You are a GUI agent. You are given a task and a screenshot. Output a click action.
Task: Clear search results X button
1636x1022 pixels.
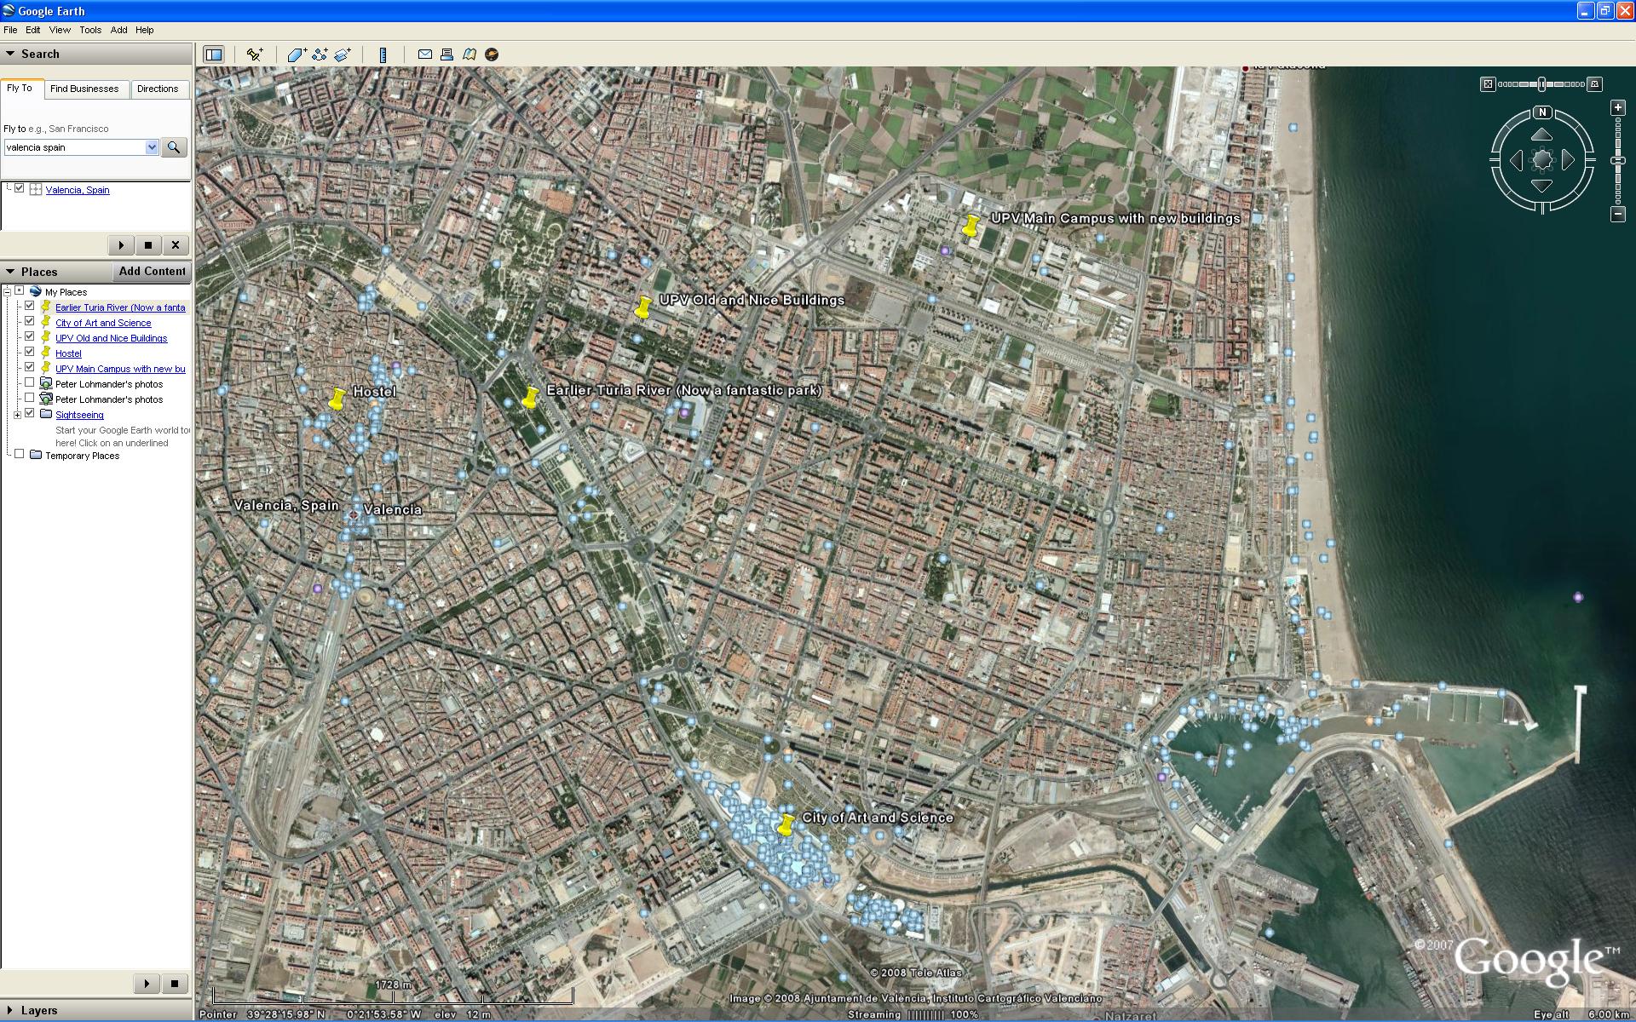click(176, 245)
